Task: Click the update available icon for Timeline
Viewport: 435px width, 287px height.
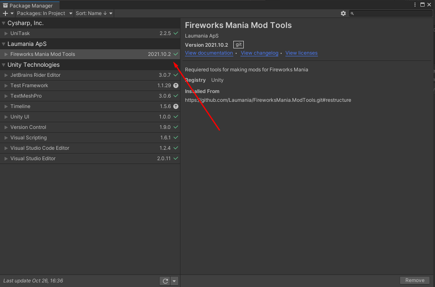Action: tap(176, 106)
